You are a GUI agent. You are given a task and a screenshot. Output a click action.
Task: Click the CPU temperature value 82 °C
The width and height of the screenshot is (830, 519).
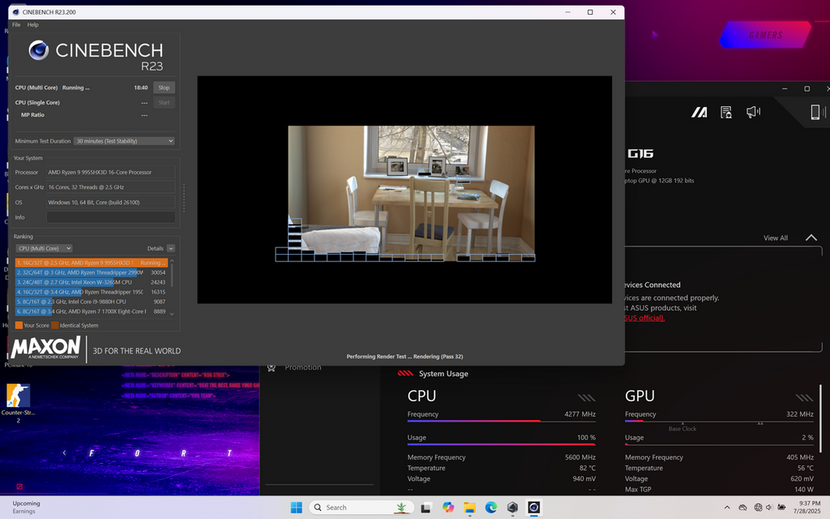[587, 468]
